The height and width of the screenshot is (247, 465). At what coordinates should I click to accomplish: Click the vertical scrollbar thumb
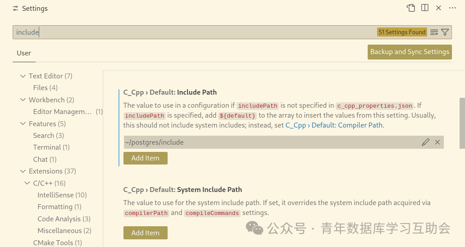pyautogui.click(x=462, y=123)
